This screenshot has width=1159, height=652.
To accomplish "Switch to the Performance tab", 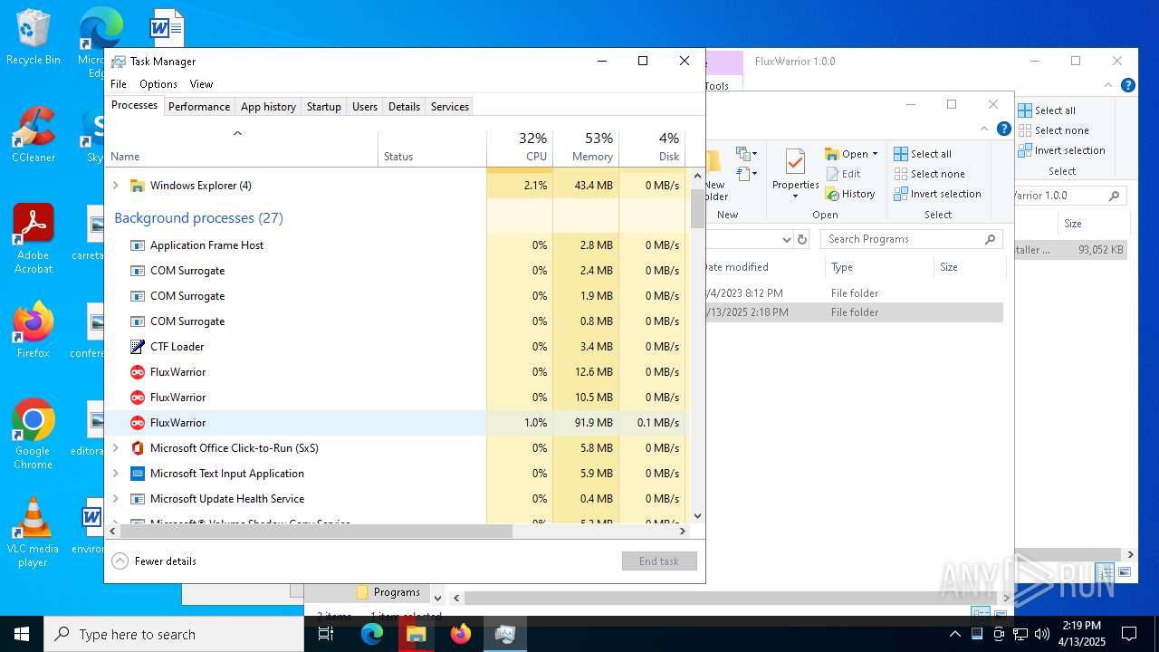I will (x=199, y=107).
